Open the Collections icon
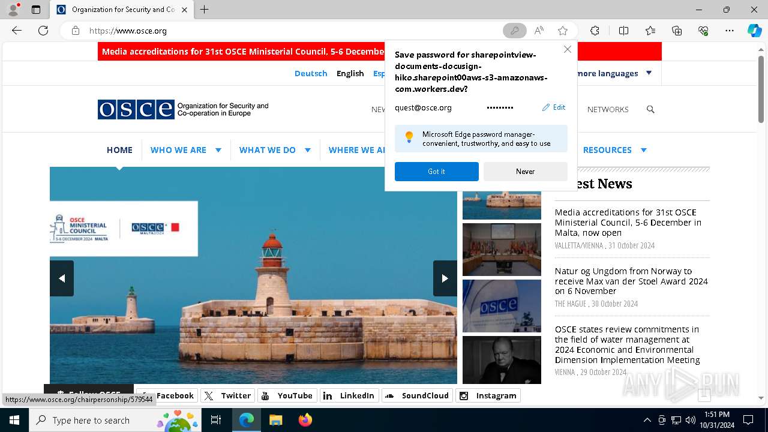 coord(677,31)
